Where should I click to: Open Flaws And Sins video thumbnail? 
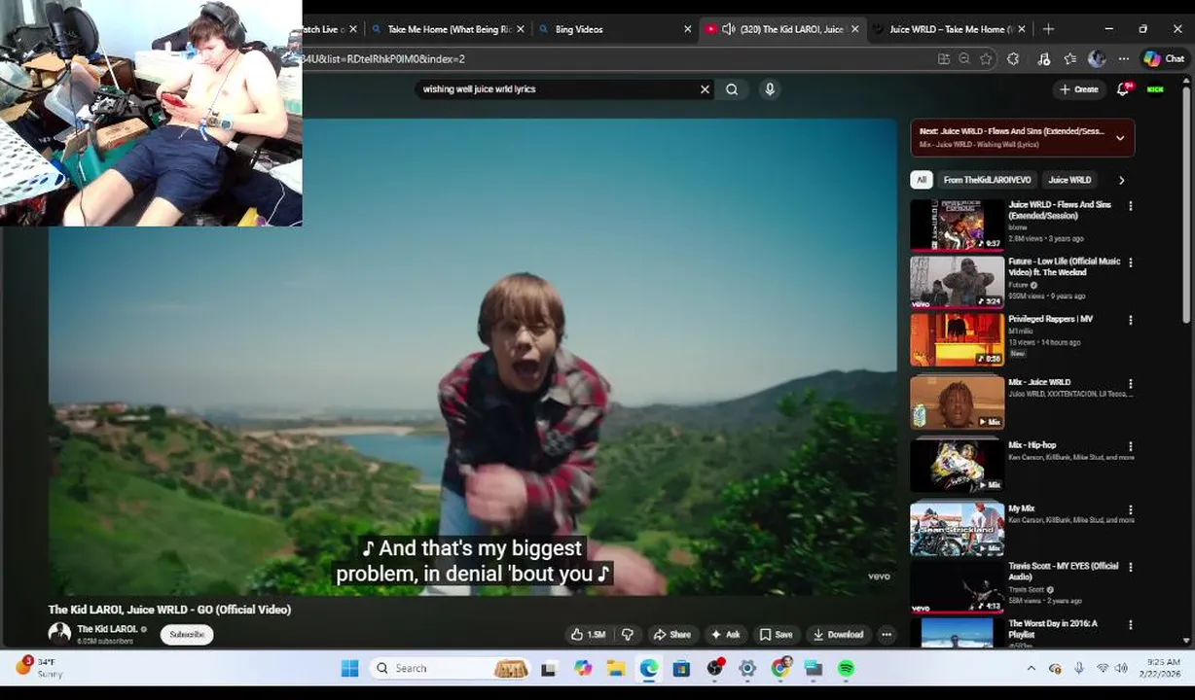point(957,225)
